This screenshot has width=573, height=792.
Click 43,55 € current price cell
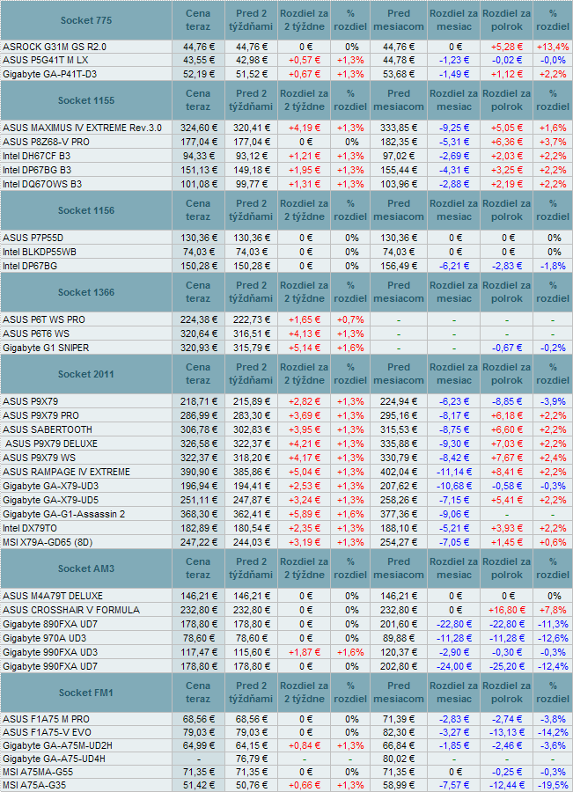click(199, 60)
